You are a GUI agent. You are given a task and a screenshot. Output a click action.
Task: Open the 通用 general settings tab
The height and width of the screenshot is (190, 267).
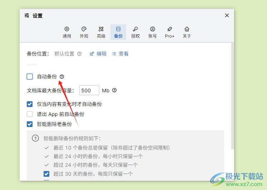[67, 32]
